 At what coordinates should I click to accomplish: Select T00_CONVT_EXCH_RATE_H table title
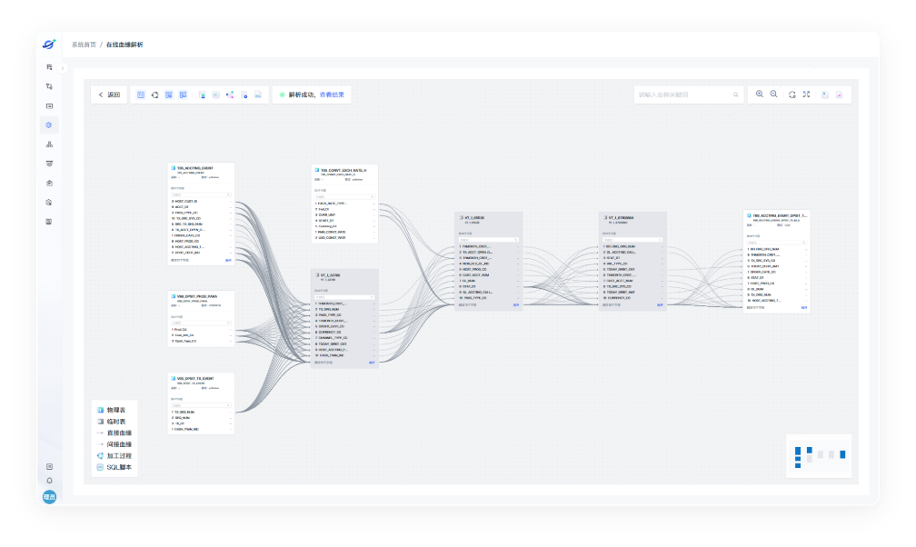pyautogui.click(x=343, y=170)
